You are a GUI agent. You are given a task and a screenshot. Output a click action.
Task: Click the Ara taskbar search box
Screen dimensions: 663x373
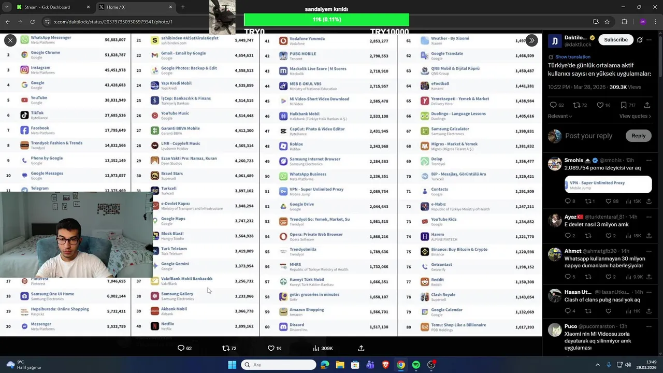pyautogui.click(x=279, y=365)
